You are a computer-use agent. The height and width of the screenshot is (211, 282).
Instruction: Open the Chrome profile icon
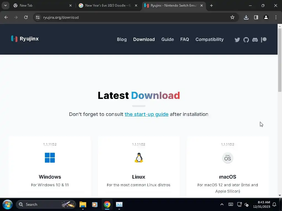pyautogui.click(x=266, y=17)
